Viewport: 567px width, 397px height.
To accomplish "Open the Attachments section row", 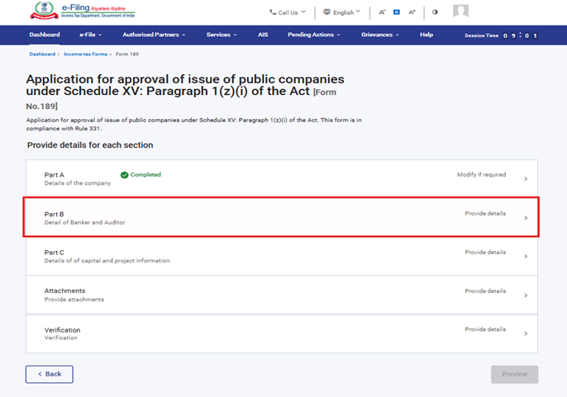I will 281,295.
